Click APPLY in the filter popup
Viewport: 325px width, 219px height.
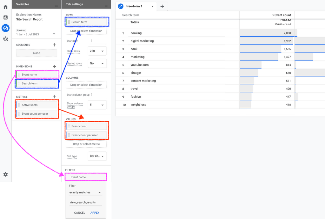[95, 213]
